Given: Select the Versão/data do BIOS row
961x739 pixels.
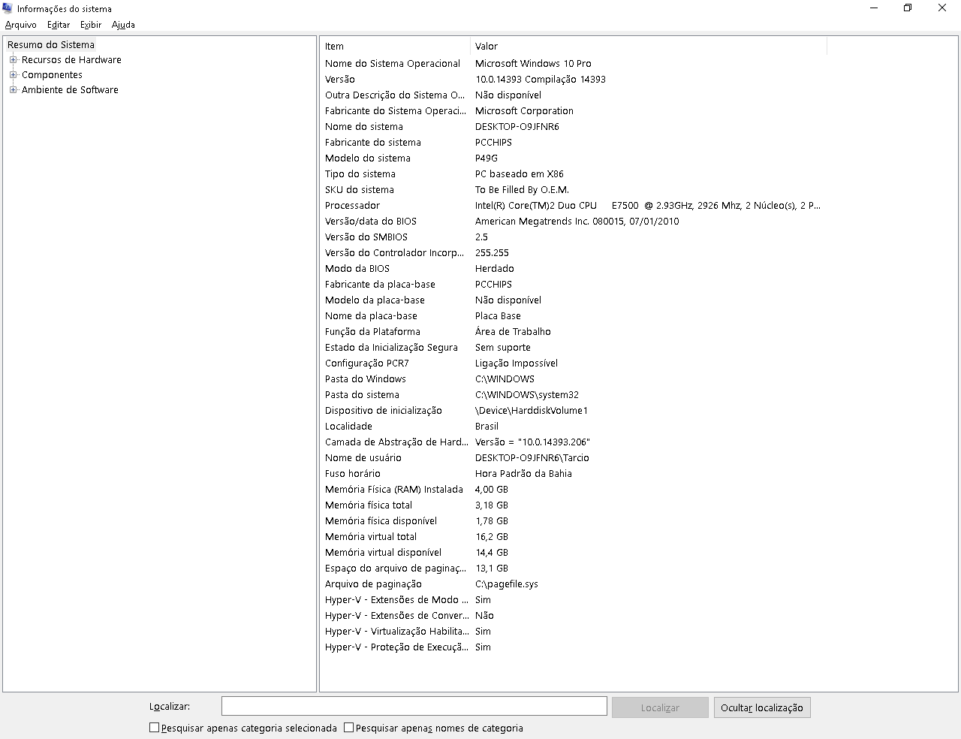Looking at the screenshot, I should [574, 222].
